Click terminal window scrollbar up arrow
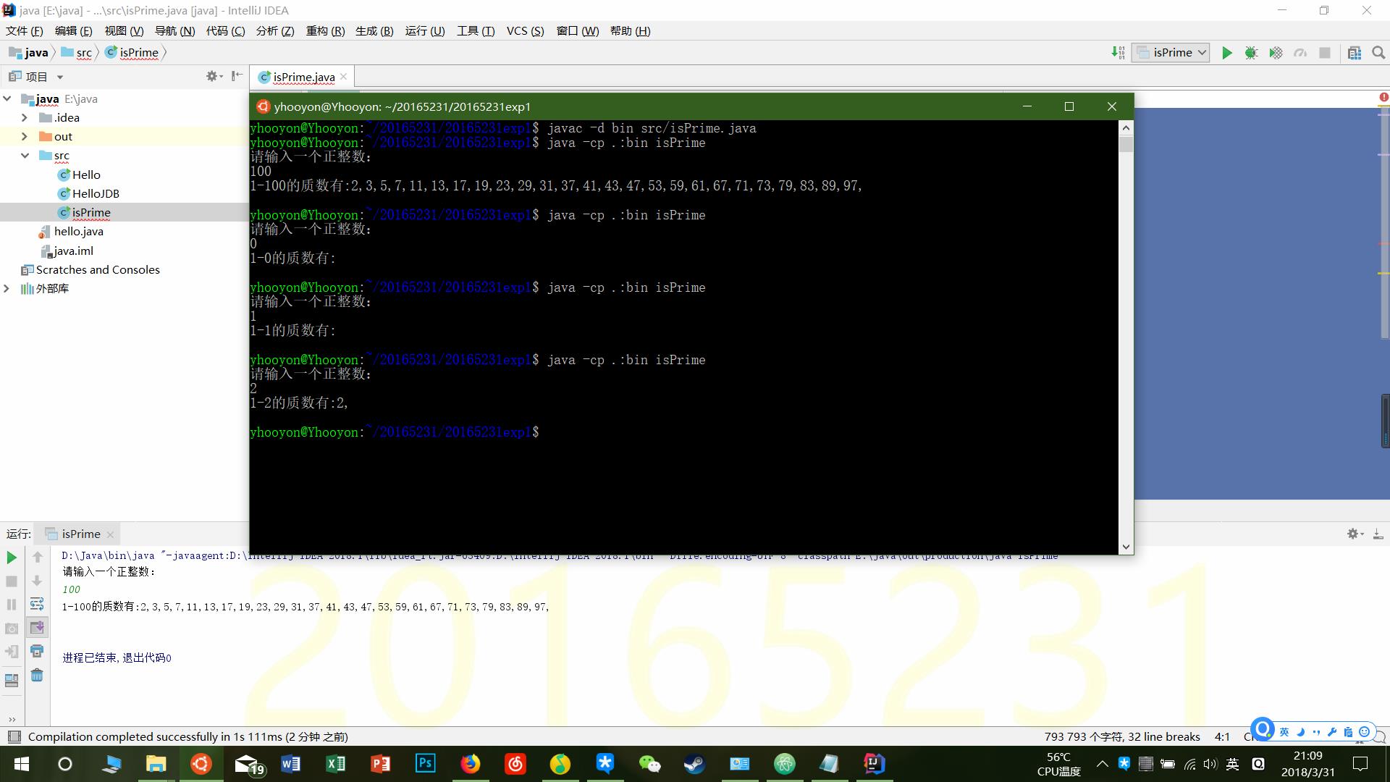Viewport: 1390px width, 782px height. click(x=1126, y=128)
